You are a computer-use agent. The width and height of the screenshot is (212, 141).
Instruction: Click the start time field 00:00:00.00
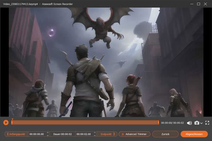coord(37,134)
